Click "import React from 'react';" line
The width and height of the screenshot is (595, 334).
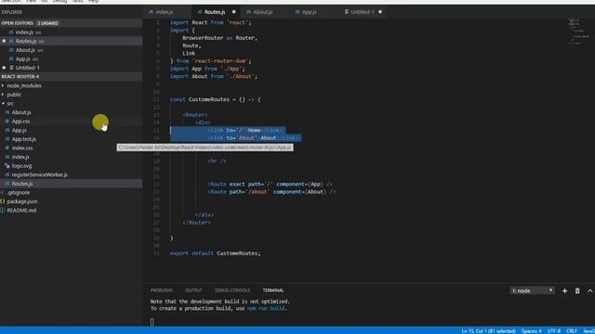pos(211,22)
